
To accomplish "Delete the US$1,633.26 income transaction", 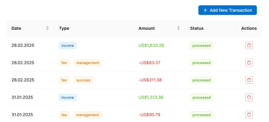I will point(249,45).
